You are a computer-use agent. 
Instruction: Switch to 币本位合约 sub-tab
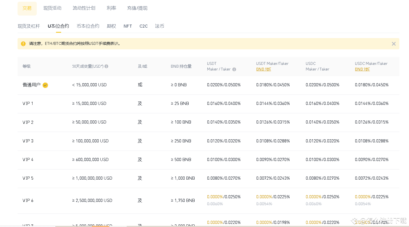click(88, 26)
